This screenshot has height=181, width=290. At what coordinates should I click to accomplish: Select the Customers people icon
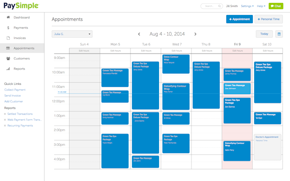click(8, 58)
